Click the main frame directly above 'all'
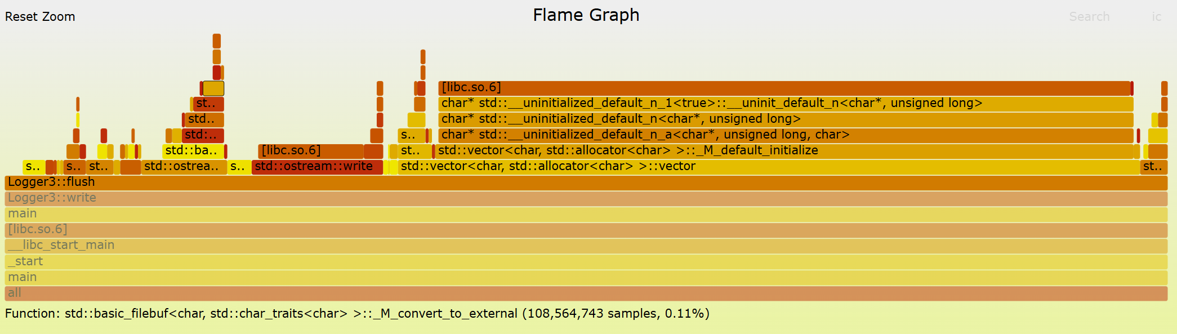 [x=586, y=277]
